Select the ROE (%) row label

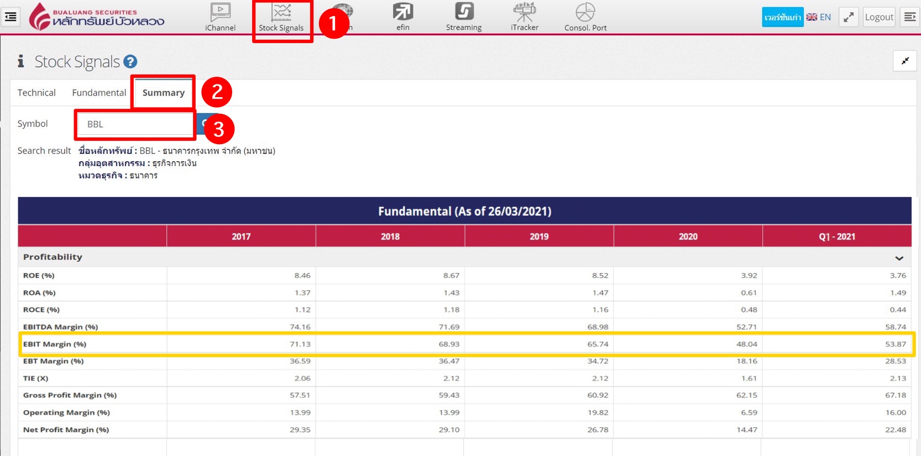[39, 275]
